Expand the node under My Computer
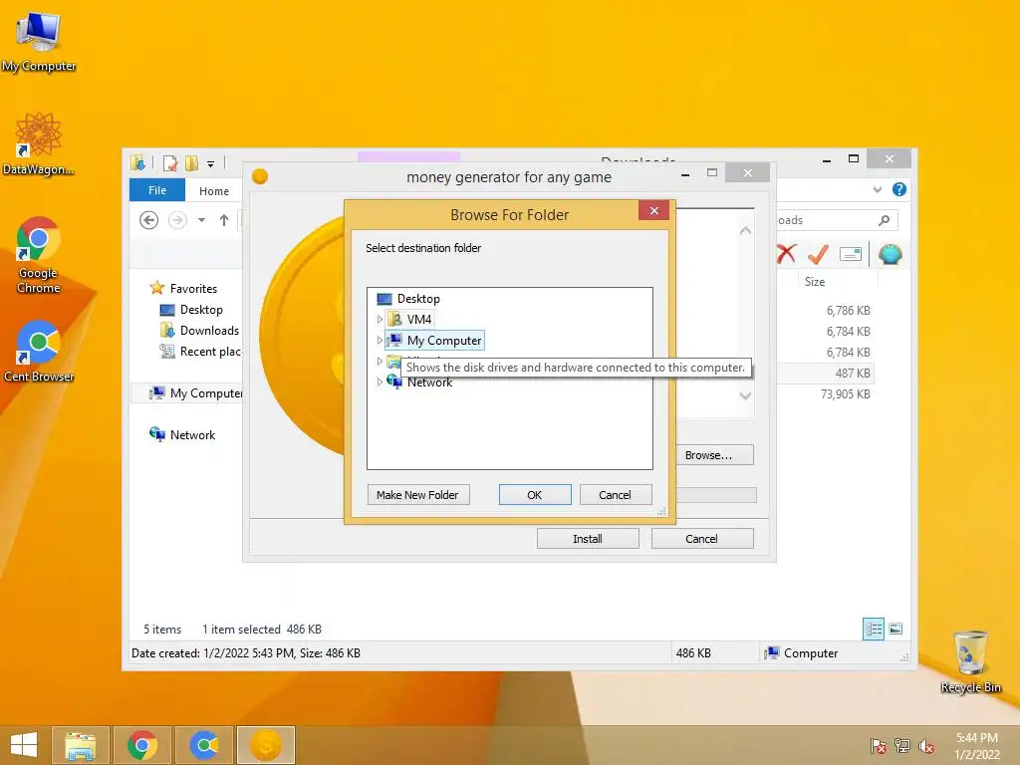Image resolution: width=1020 pixels, height=765 pixels. (x=380, y=361)
